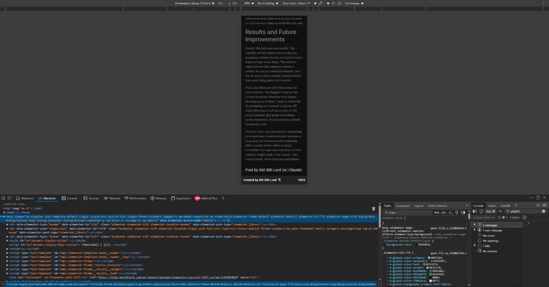Open the post-773 stylesheet link
The image size is (549, 287).
click(x=449, y=253)
